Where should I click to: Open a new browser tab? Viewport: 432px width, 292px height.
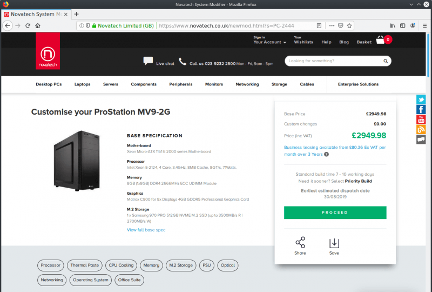[76, 14]
